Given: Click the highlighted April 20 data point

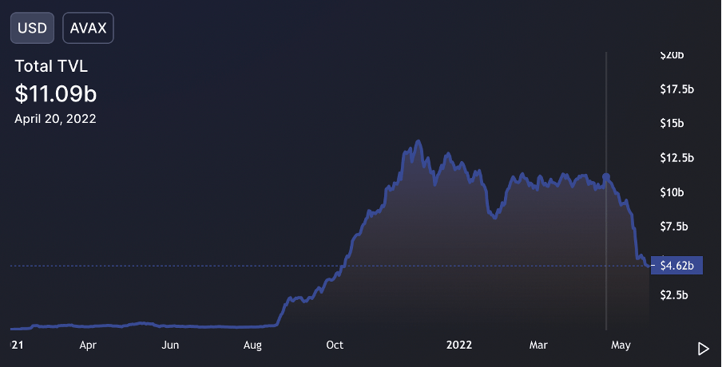Looking at the screenshot, I should pyautogui.click(x=606, y=176).
